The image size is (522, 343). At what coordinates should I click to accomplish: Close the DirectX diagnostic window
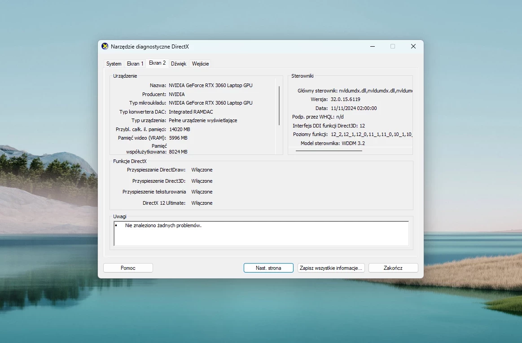click(413, 46)
